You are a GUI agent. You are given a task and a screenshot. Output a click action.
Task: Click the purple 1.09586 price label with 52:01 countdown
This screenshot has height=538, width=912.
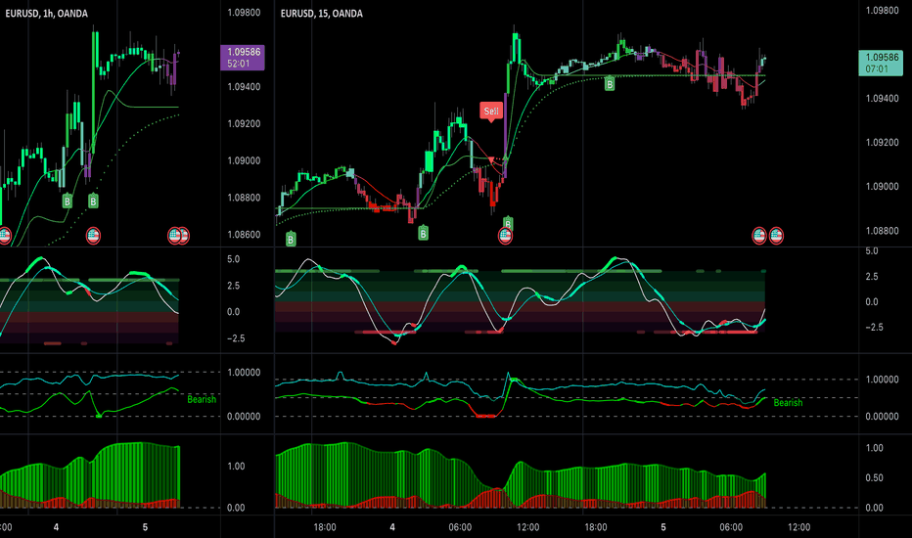(x=243, y=58)
